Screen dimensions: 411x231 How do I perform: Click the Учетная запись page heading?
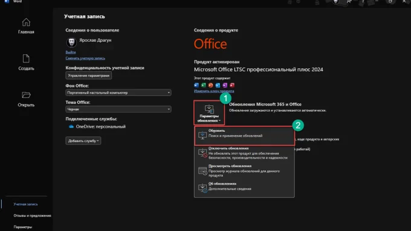coord(85,16)
